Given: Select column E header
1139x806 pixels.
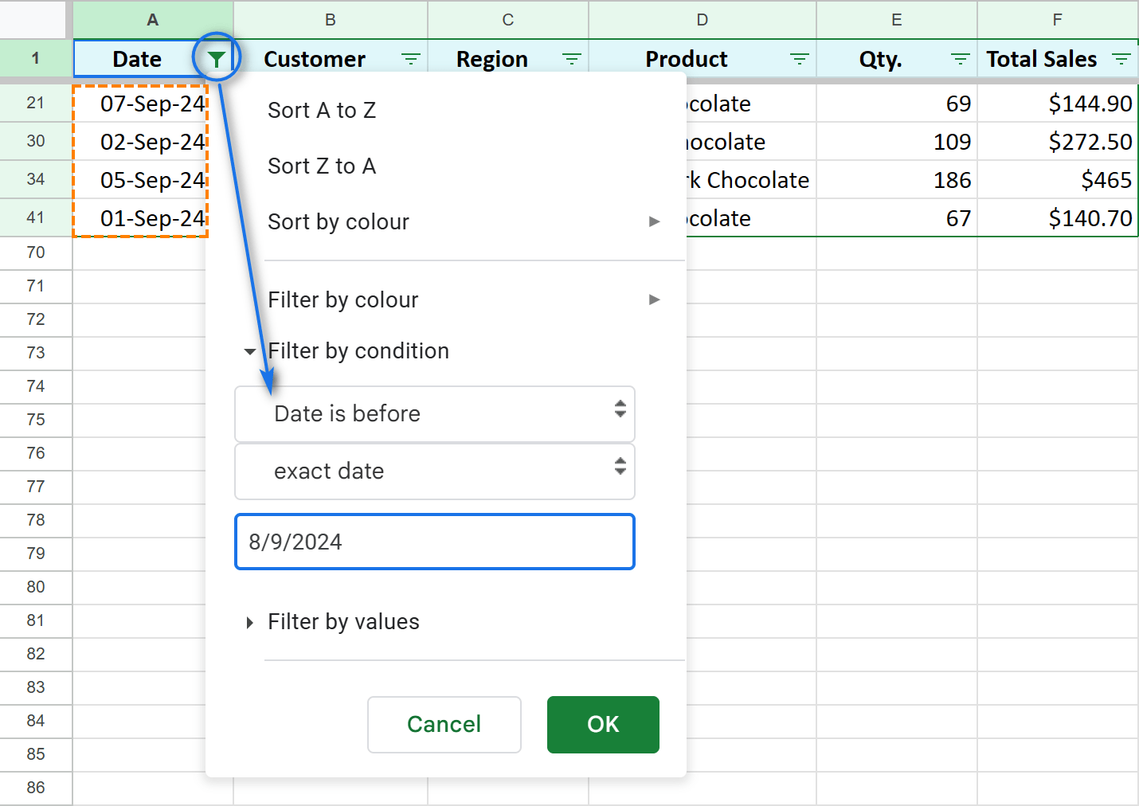Looking at the screenshot, I should tap(897, 20).
